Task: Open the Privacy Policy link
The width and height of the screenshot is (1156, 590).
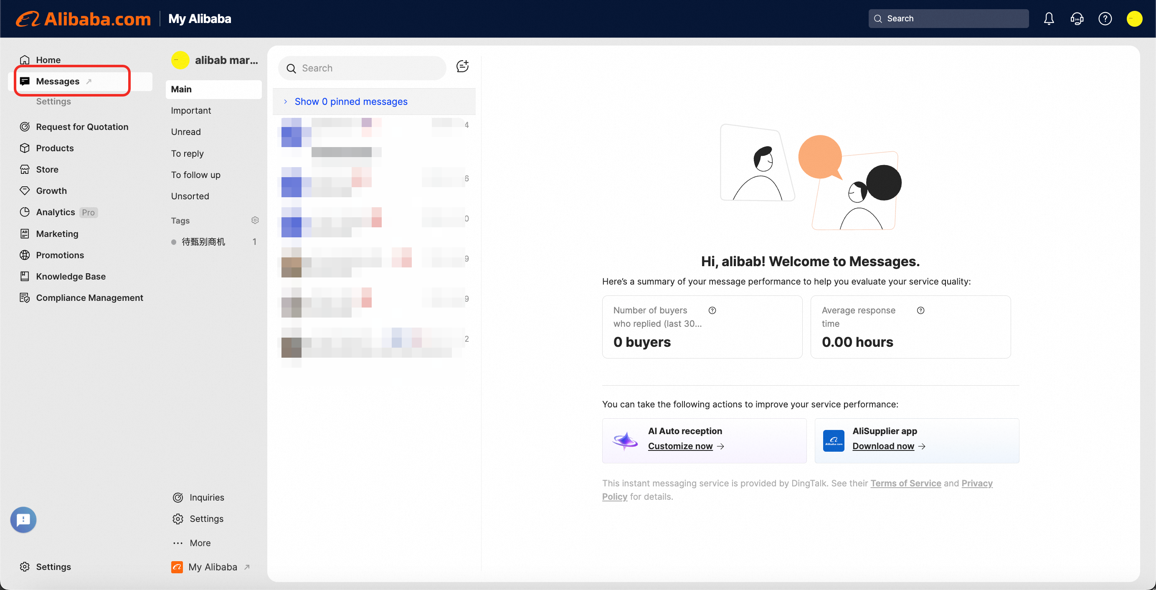Action: [x=977, y=483]
